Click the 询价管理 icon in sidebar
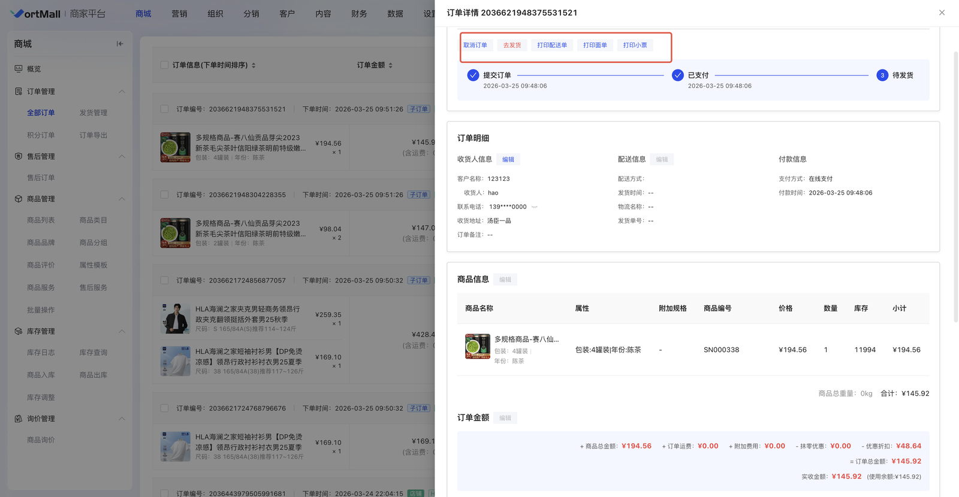The width and height of the screenshot is (959, 497). point(19,419)
